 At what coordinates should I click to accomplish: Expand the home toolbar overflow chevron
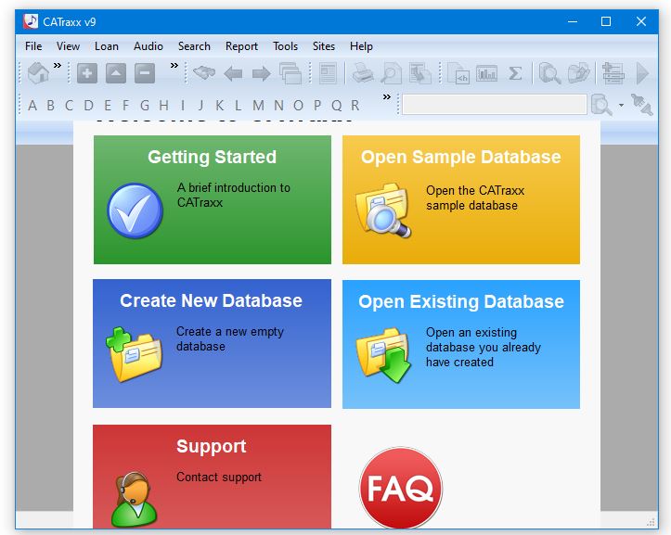tap(58, 66)
